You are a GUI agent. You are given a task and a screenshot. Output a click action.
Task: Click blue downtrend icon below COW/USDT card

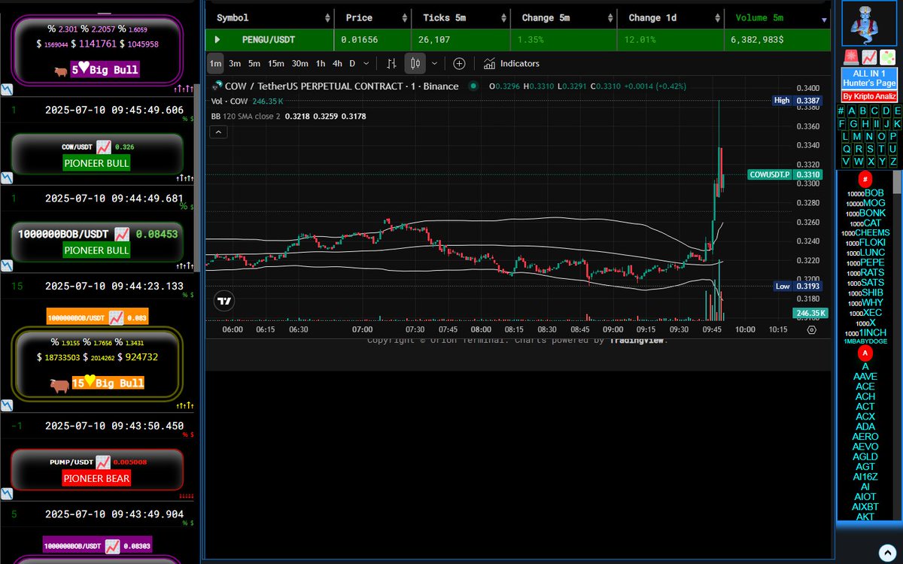pos(6,177)
